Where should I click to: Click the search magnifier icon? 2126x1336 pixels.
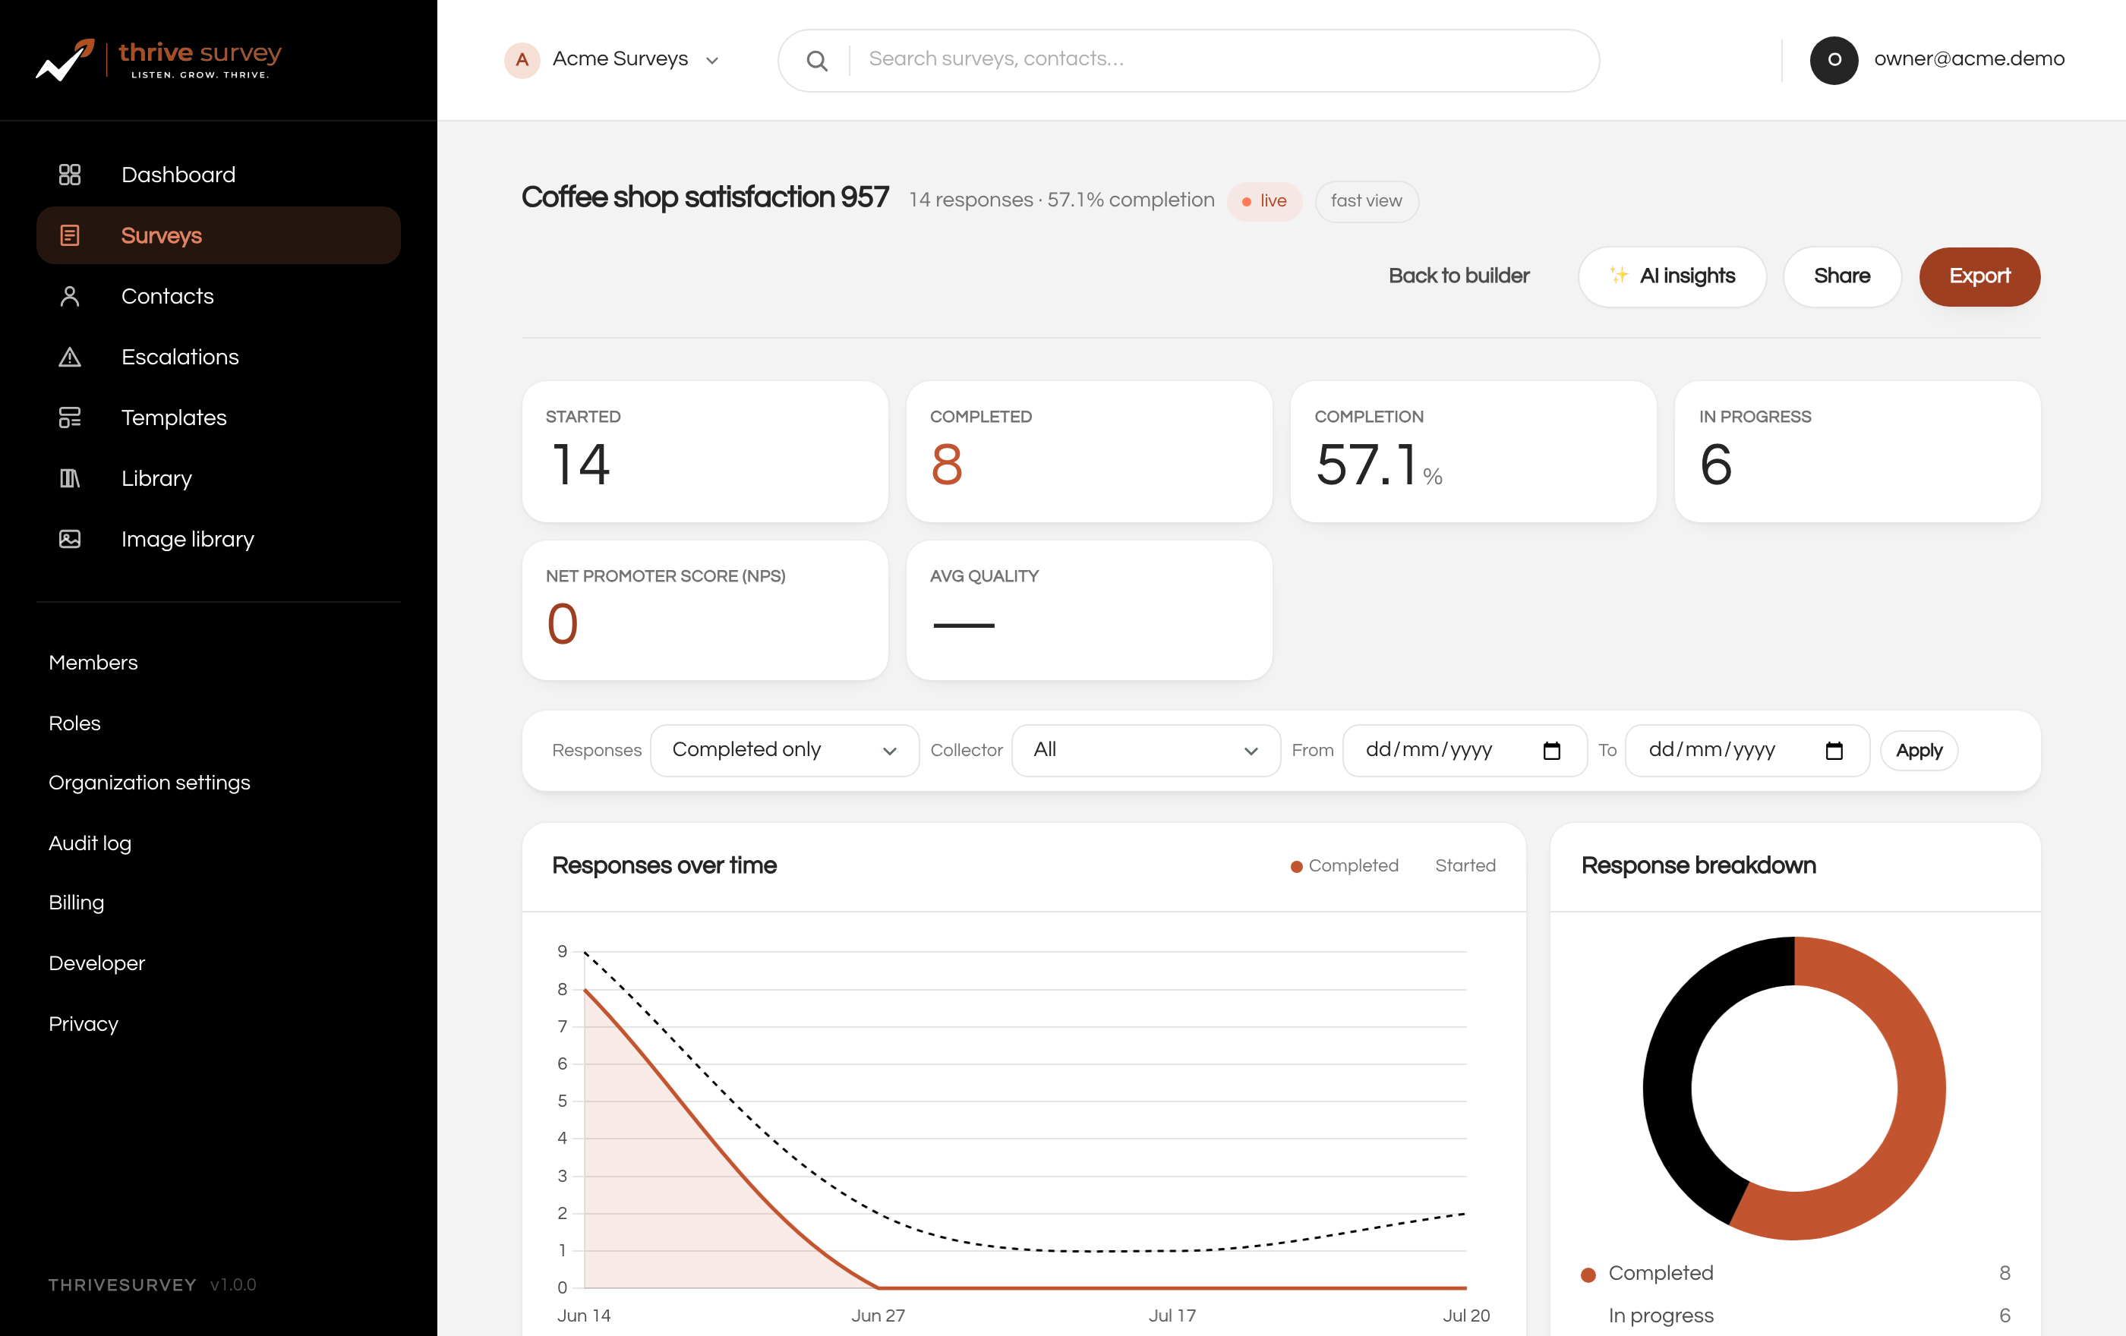(817, 61)
